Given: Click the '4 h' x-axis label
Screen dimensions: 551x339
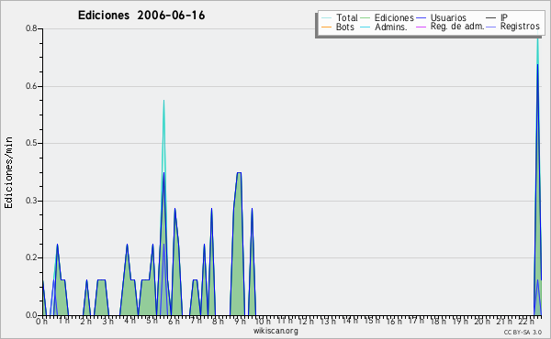Looking at the screenshot, I should [x=129, y=321].
